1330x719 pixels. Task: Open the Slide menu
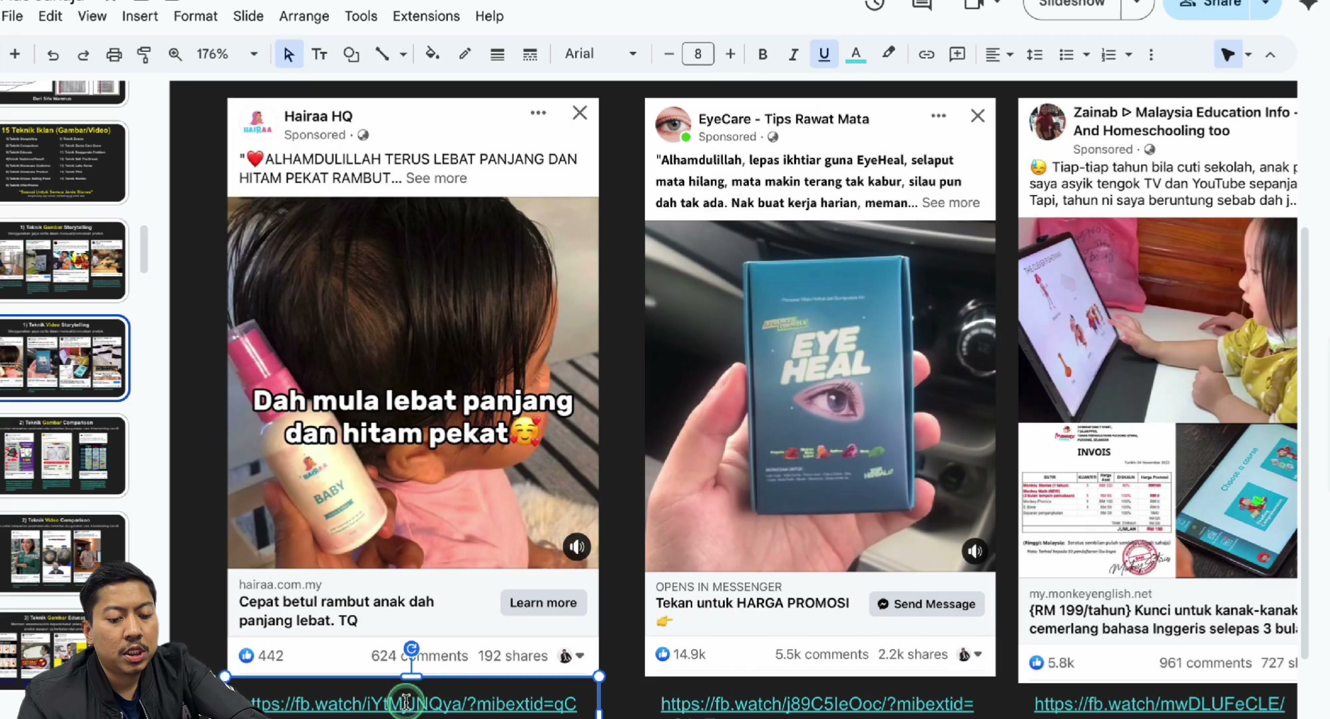pos(248,16)
